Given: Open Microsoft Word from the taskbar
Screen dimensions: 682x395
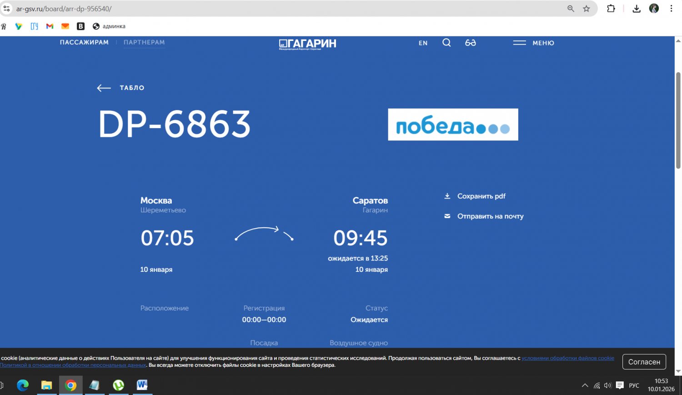Looking at the screenshot, I should 142,385.
